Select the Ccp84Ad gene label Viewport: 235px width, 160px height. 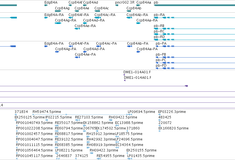coord(91,2)
